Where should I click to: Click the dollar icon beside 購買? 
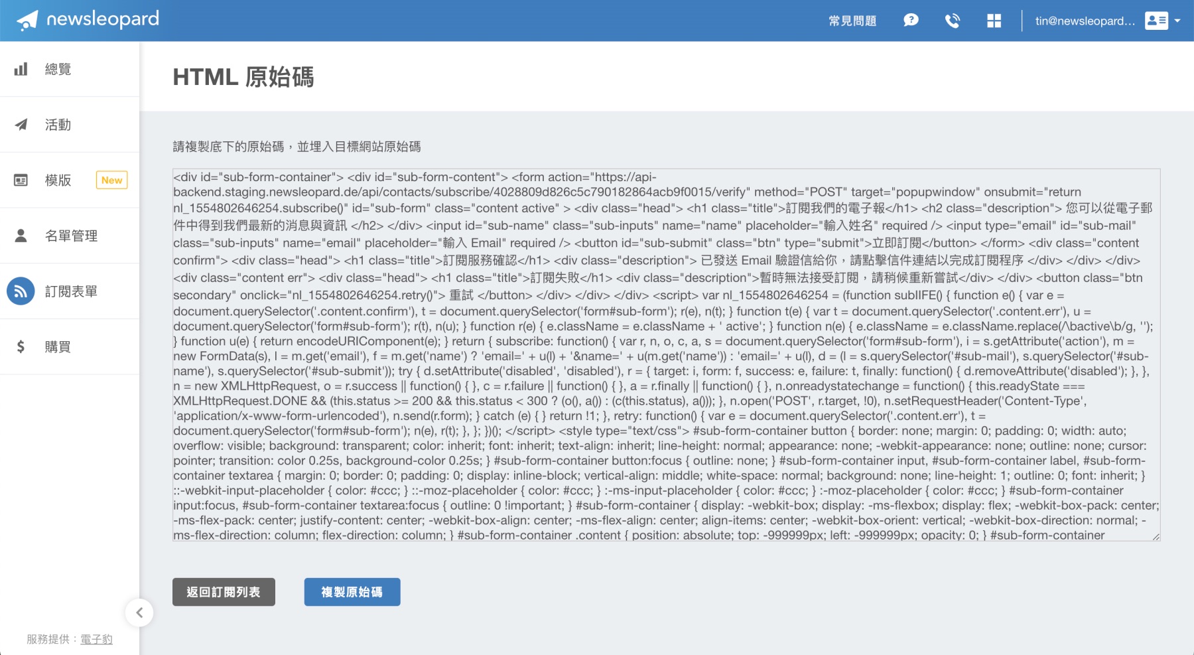point(21,346)
